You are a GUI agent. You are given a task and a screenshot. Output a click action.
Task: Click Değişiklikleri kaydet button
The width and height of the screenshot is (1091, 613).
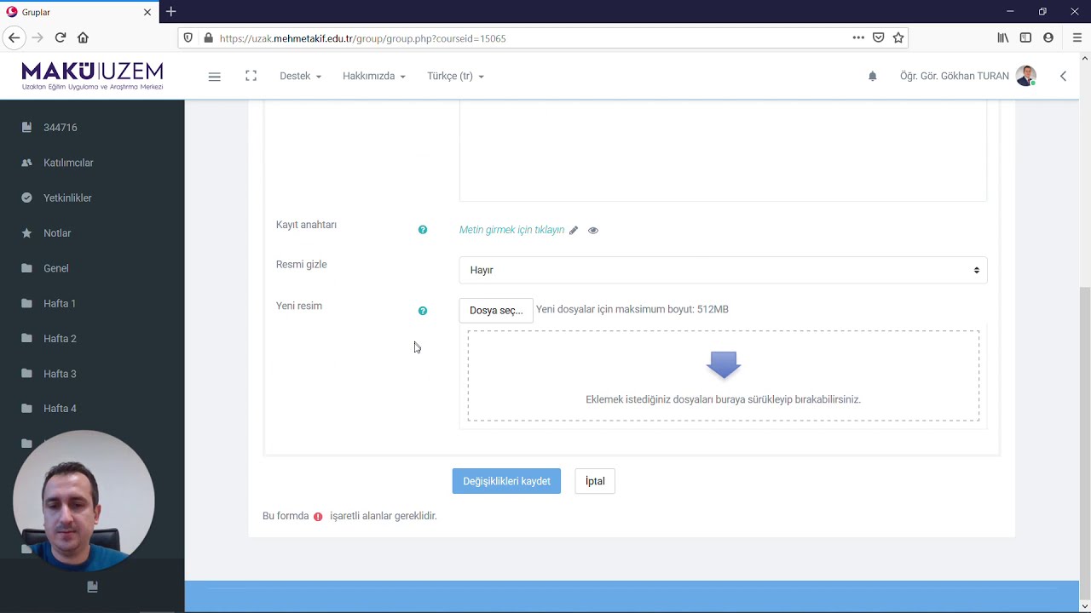pyautogui.click(x=506, y=481)
